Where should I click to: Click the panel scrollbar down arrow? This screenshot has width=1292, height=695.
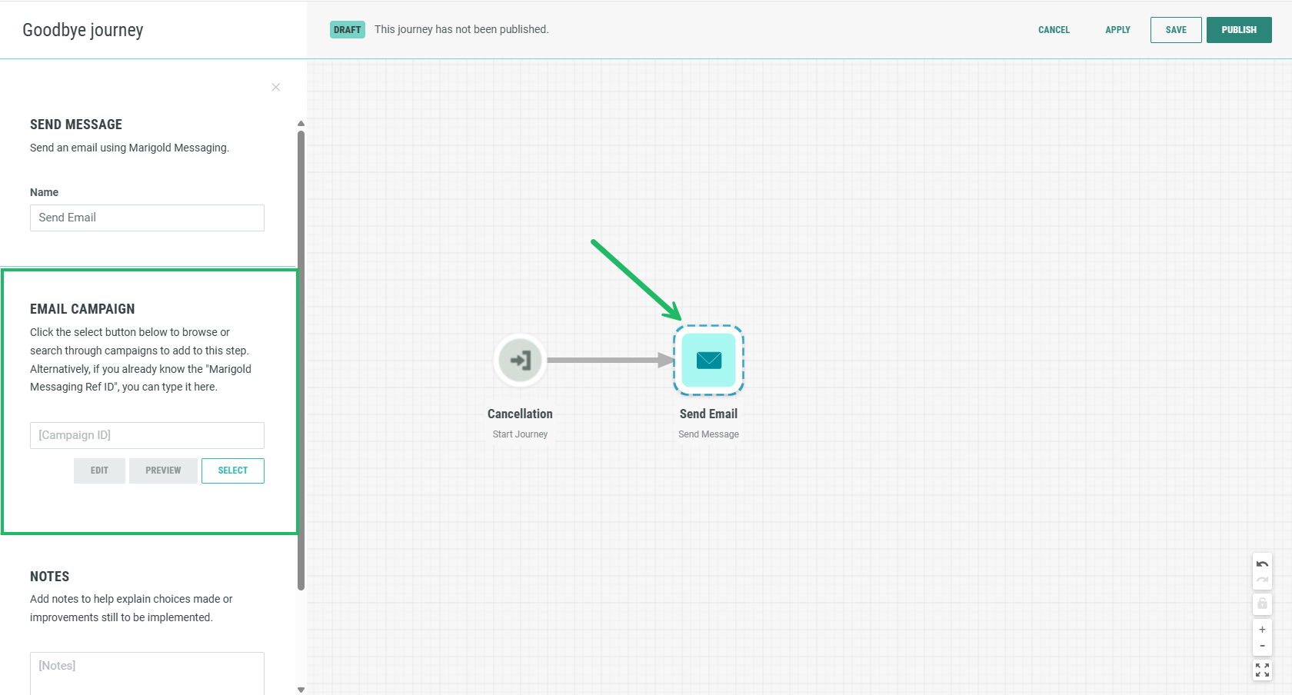pos(301,690)
